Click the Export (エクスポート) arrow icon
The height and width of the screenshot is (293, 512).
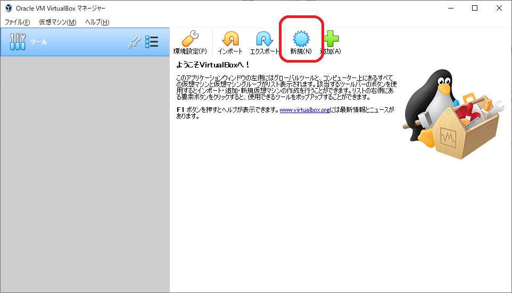click(264, 39)
